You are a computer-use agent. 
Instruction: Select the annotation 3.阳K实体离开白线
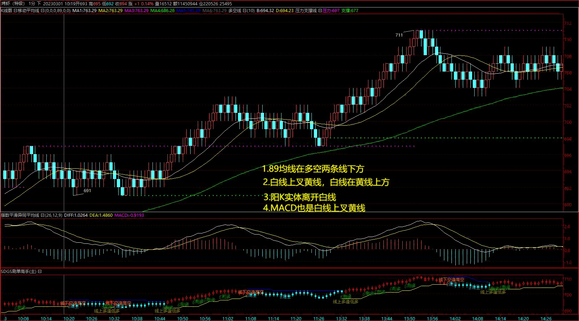pos(300,197)
